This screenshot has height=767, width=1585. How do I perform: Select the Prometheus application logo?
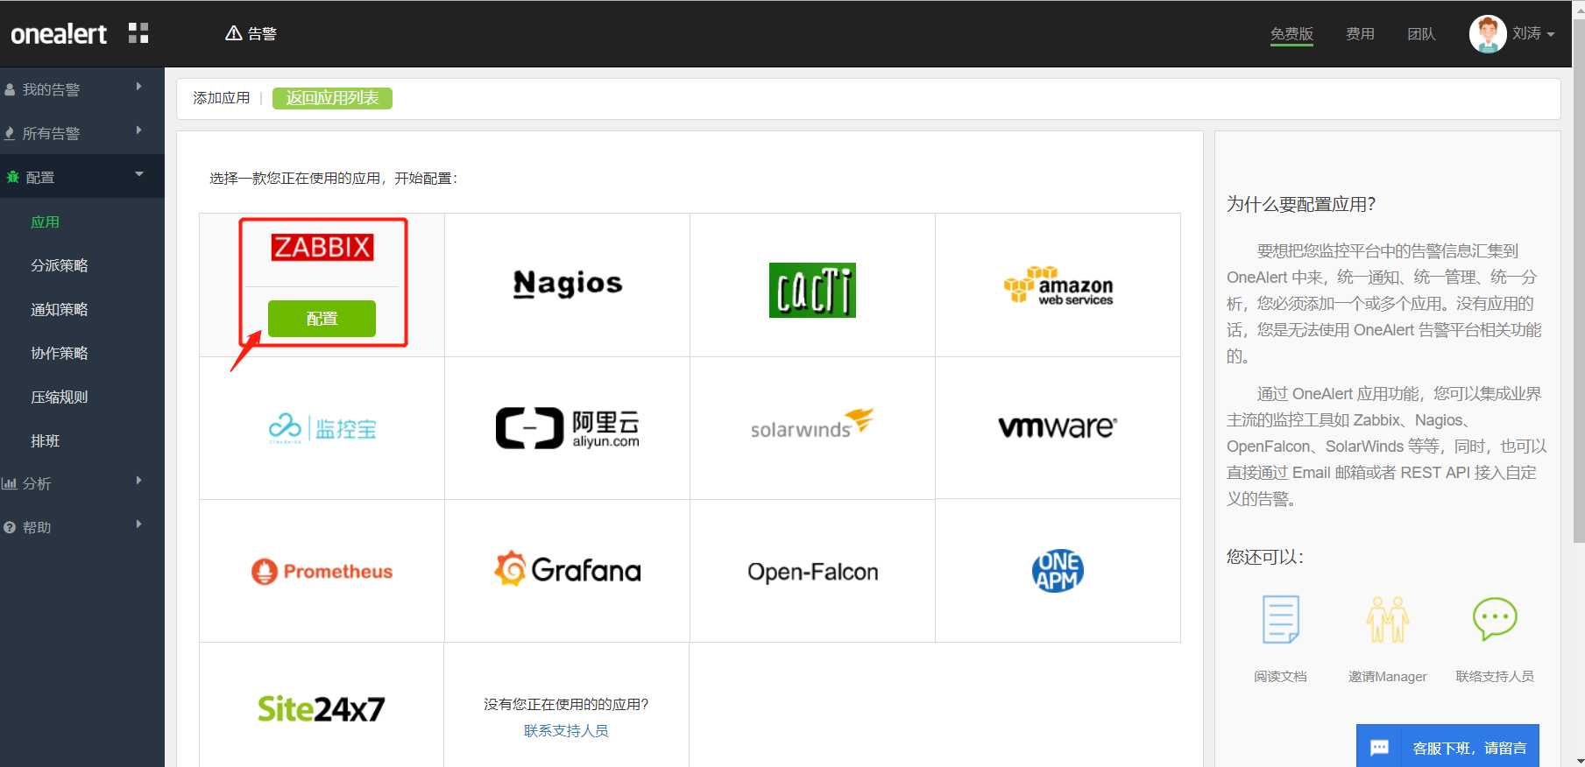coord(322,571)
